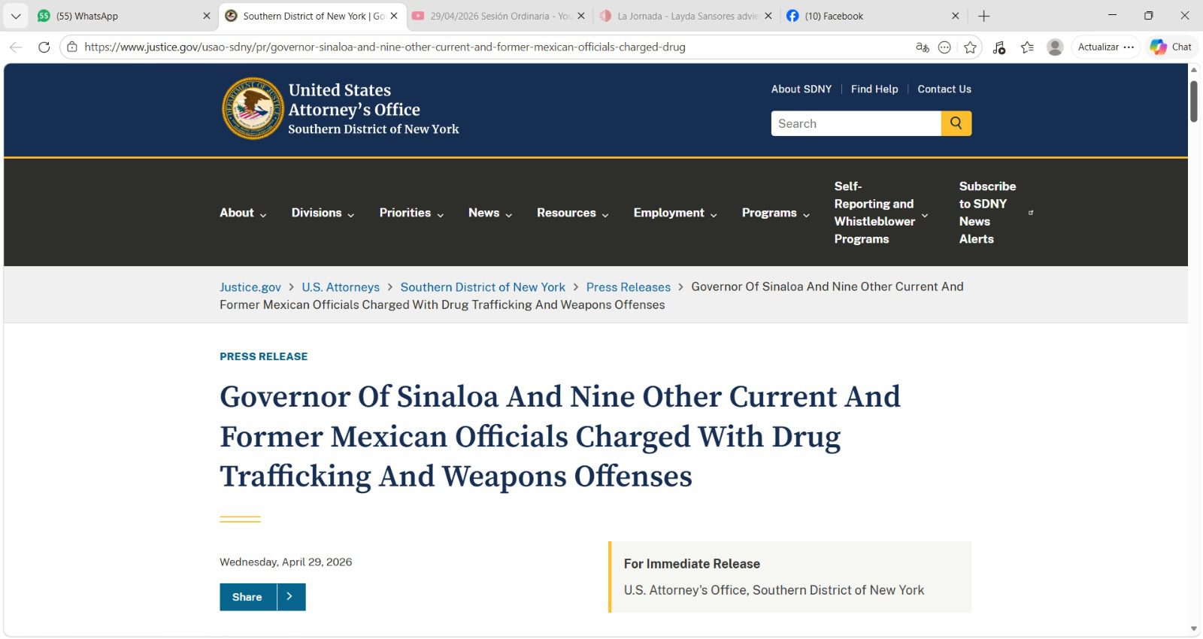Expand the Programs menu
Image resolution: width=1203 pixels, height=639 pixels.
pos(776,213)
